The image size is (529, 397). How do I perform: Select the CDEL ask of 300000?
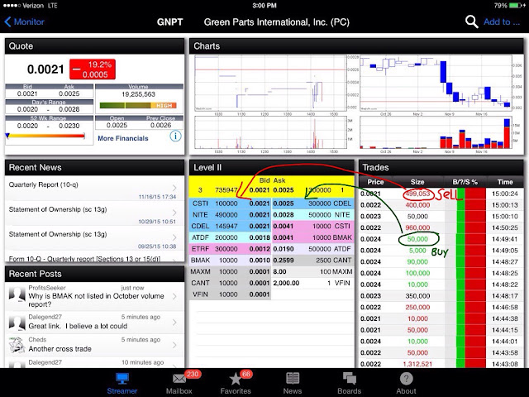313,203
